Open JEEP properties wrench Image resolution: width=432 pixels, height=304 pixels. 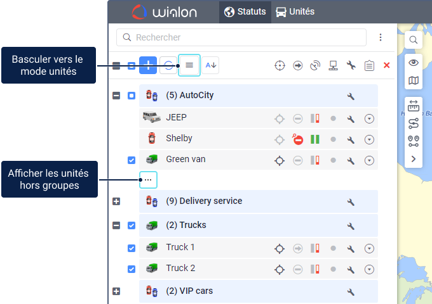pyautogui.click(x=351, y=119)
